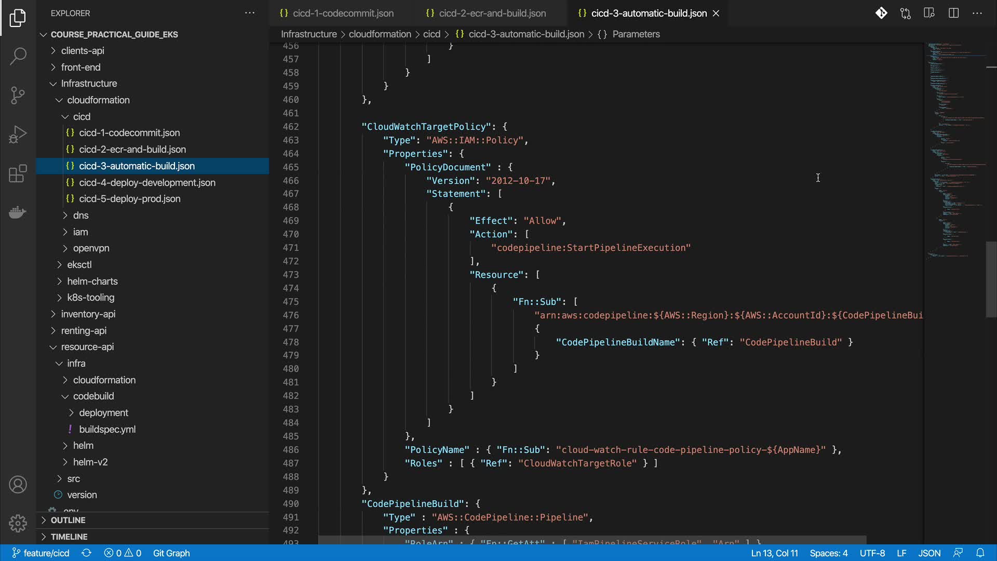
Task: Click the editor vertical scrollbar thumb
Action: [x=991, y=279]
